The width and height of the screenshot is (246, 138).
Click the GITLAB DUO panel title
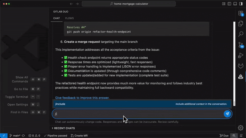[x=61, y=12]
